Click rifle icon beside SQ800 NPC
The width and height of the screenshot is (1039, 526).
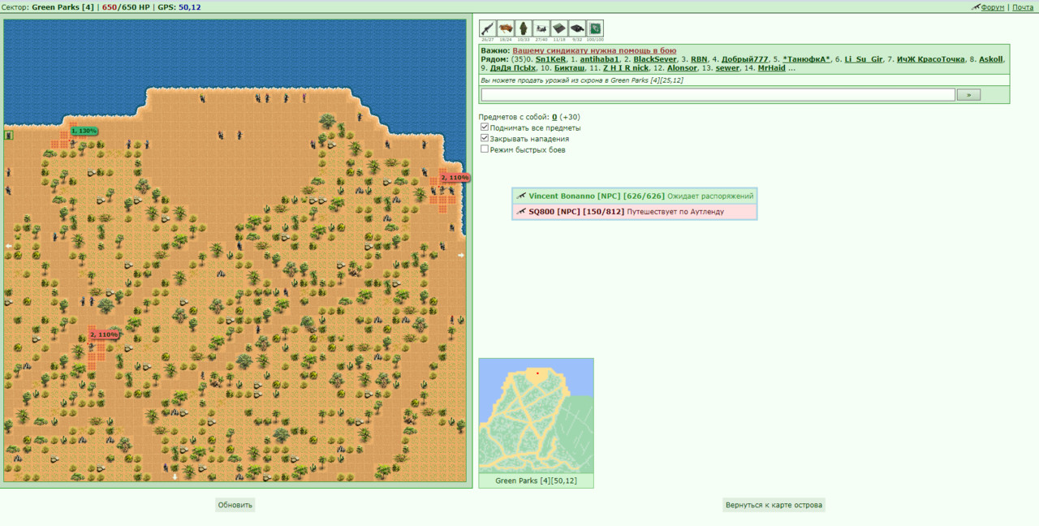tap(520, 211)
